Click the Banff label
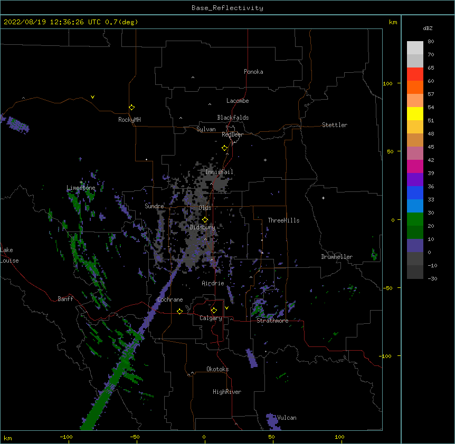This screenshot has height=444, width=455. click(65, 299)
